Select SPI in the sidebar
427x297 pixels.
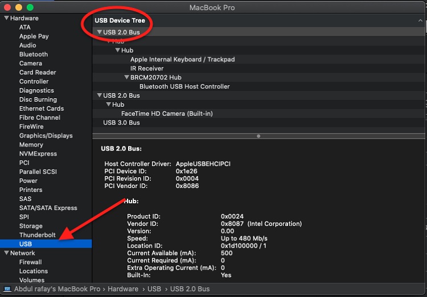[24, 217]
